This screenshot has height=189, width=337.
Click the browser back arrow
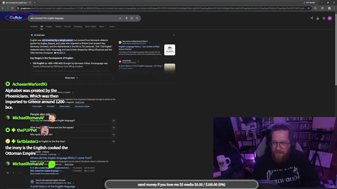(3, 8)
